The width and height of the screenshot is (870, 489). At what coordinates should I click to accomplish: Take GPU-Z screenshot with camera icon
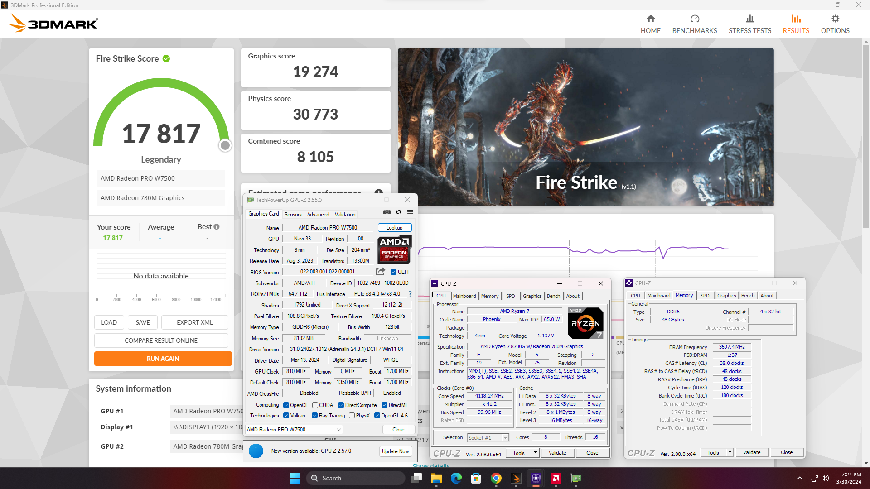click(x=387, y=212)
